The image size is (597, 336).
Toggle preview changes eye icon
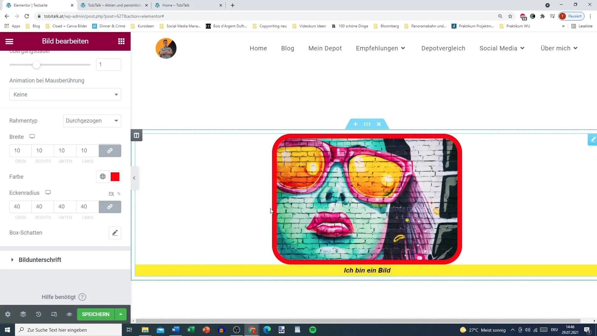tap(69, 314)
